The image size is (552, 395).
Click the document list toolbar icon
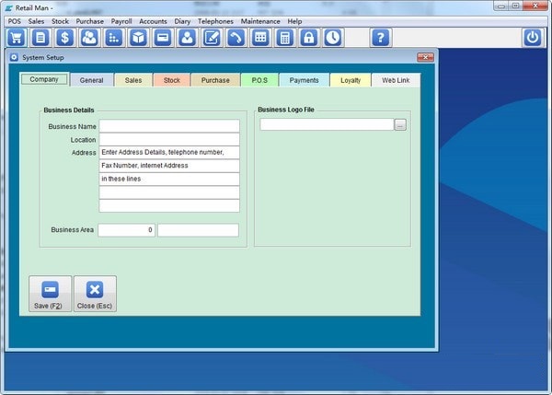coord(40,38)
